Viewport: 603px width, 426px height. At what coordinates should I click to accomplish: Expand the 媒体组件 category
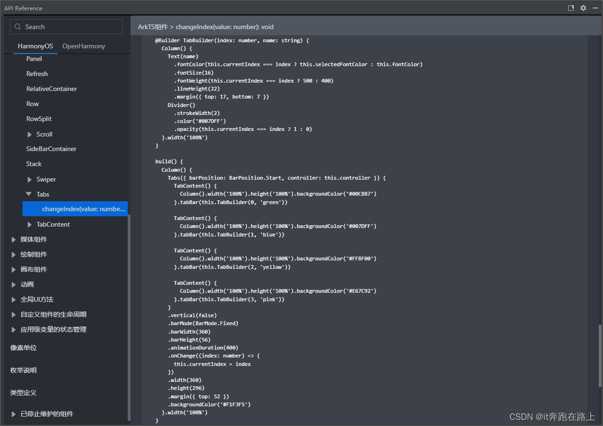(x=14, y=239)
